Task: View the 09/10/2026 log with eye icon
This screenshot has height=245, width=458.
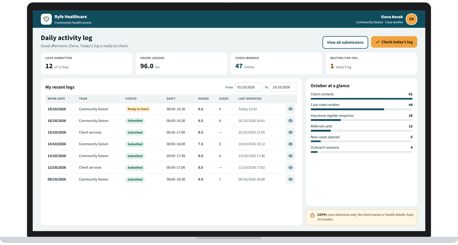Action: pyautogui.click(x=290, y=179)
